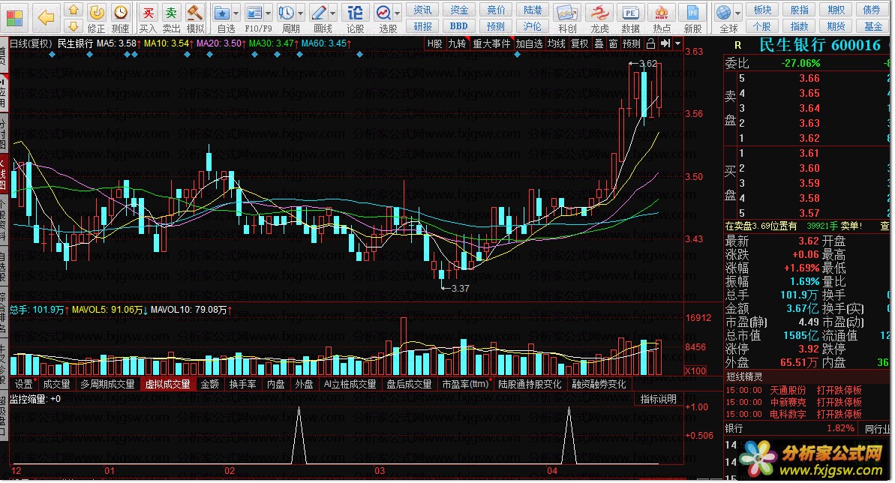Click the 资讯 news button

click(x=423, y=10)
